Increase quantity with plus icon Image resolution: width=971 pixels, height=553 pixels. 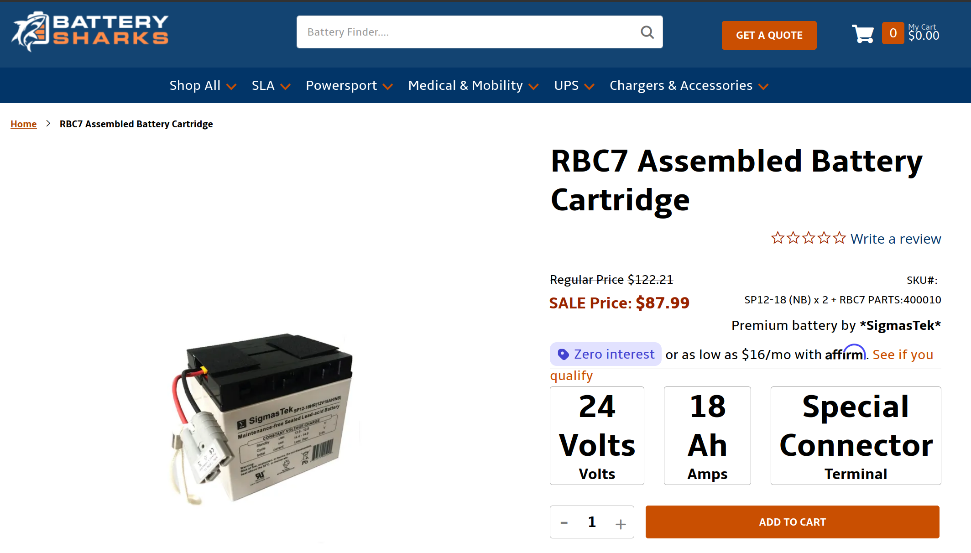coord(620,524)
